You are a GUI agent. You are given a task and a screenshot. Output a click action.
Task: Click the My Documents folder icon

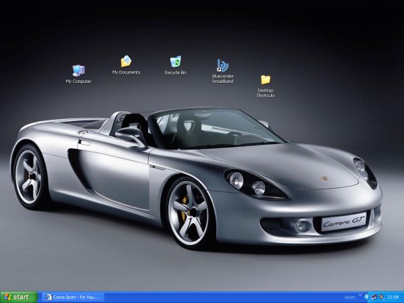tap(126, 62)
